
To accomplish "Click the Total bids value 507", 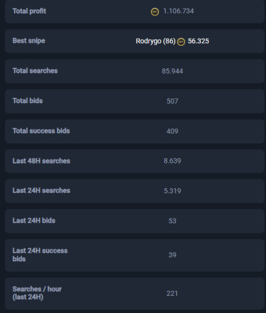I will (172, 101).
